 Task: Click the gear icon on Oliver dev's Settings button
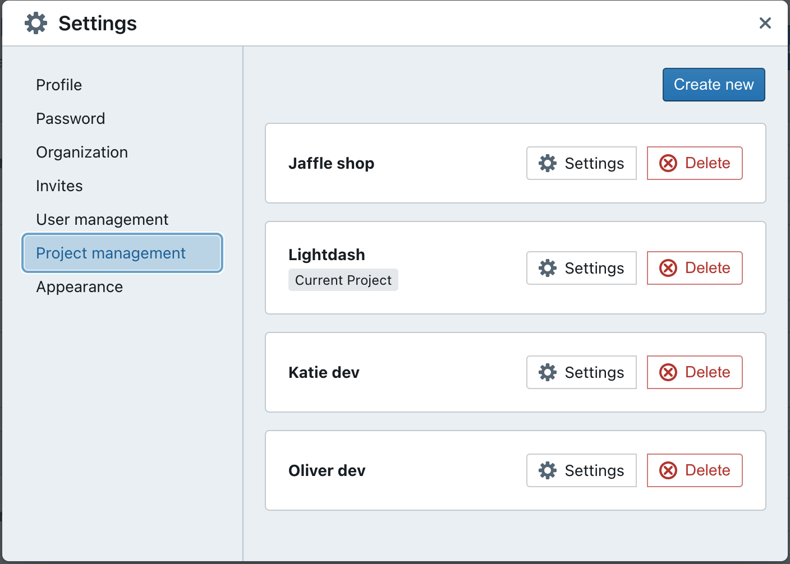(x=548, y=470)
